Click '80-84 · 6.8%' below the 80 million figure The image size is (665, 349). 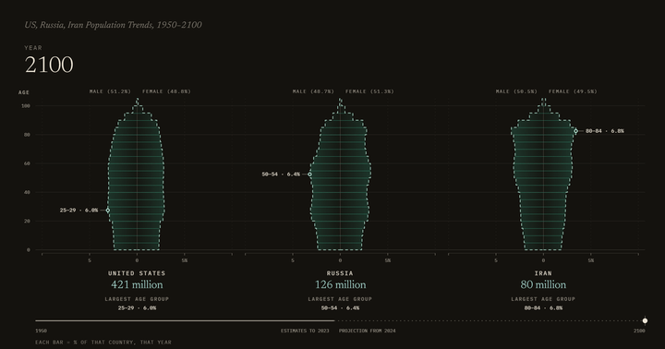point(543,308)
